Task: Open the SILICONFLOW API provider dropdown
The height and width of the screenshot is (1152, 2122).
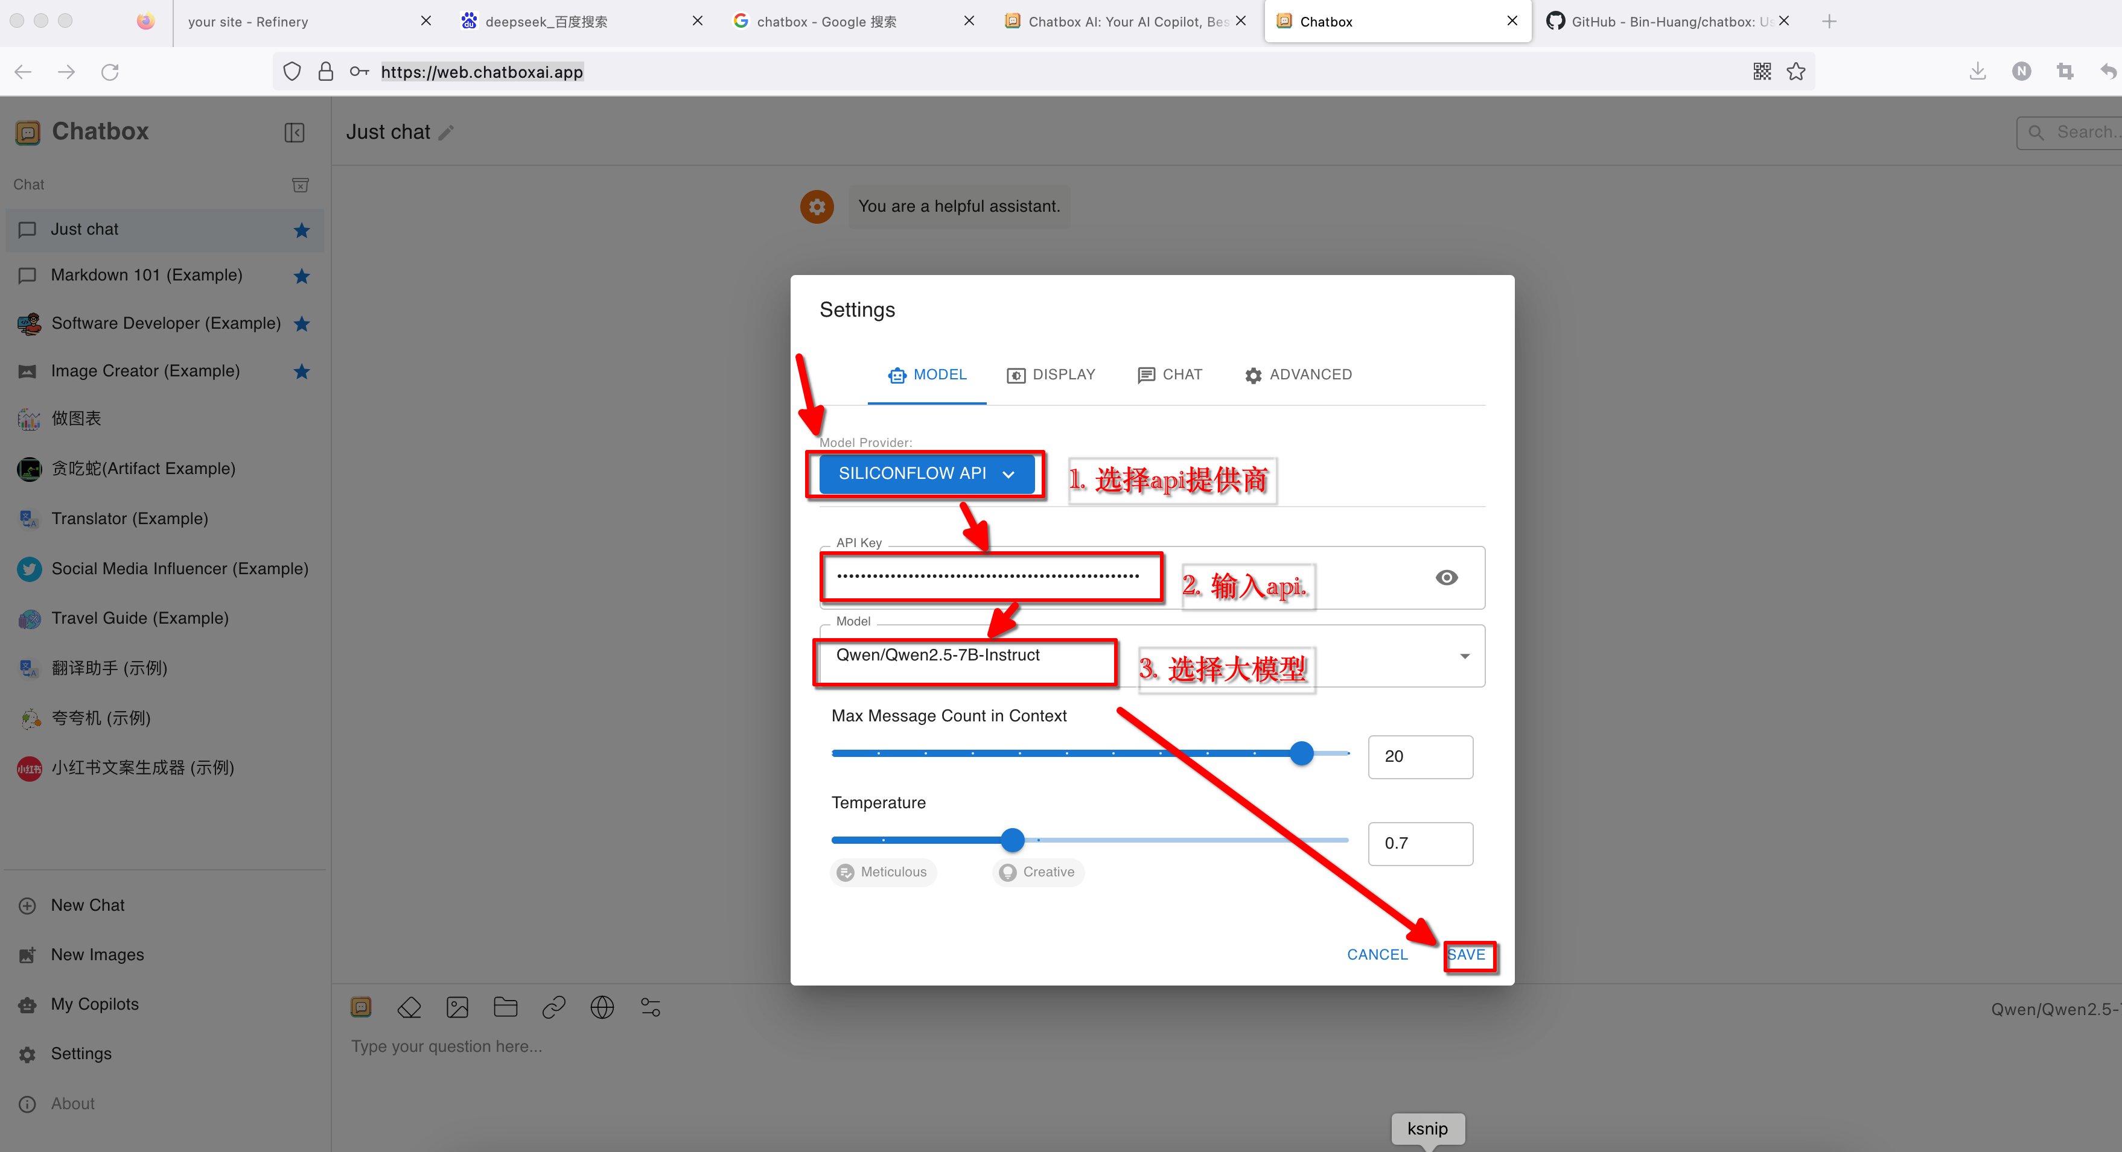Action: point(926,473)
